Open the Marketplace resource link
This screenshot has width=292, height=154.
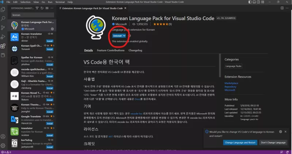(x=231, y=83)
